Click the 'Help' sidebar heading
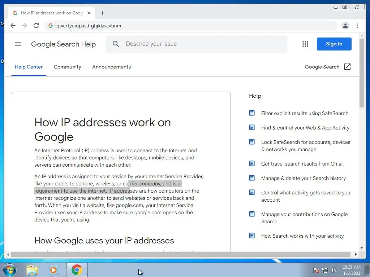Viewport: 370px width, 277px height. coord(255,96)
